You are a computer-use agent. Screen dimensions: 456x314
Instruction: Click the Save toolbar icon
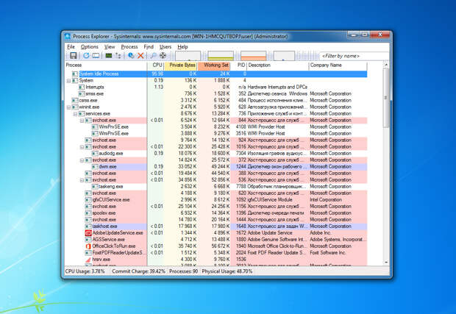[74, 56]
